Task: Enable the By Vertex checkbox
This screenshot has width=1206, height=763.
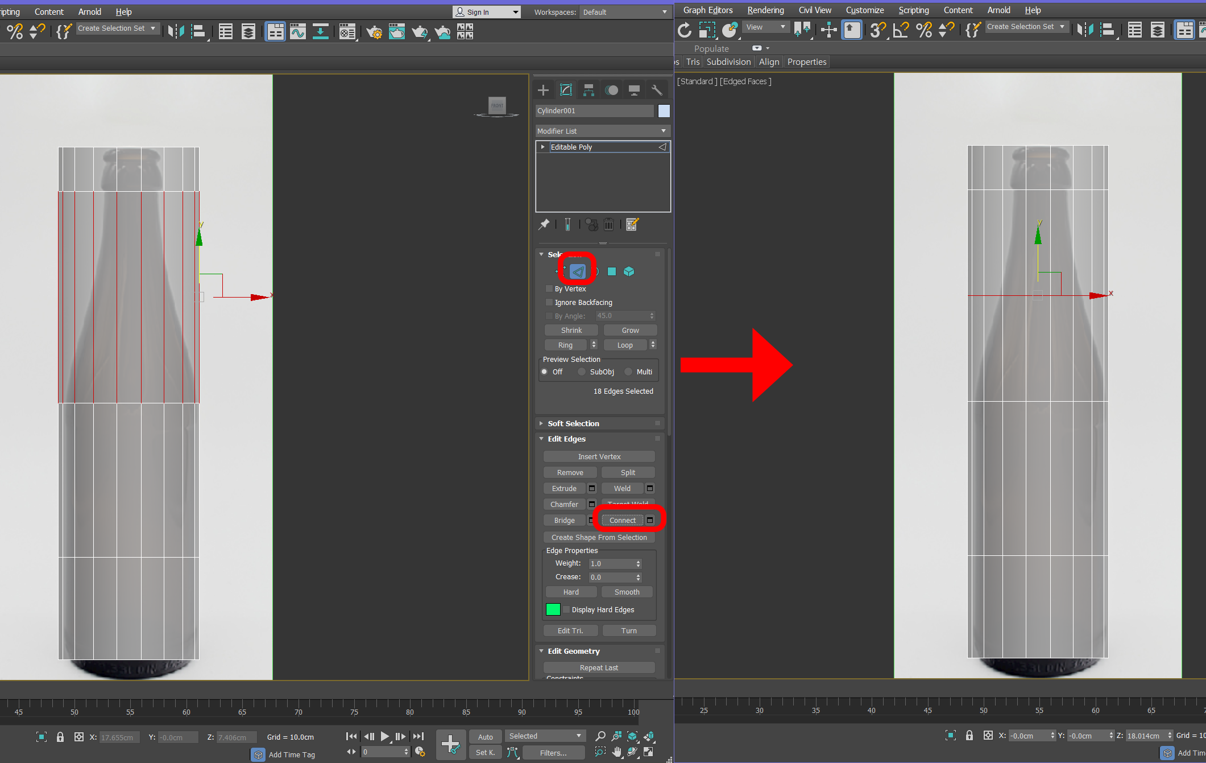Action: click(x=549, y=289)
